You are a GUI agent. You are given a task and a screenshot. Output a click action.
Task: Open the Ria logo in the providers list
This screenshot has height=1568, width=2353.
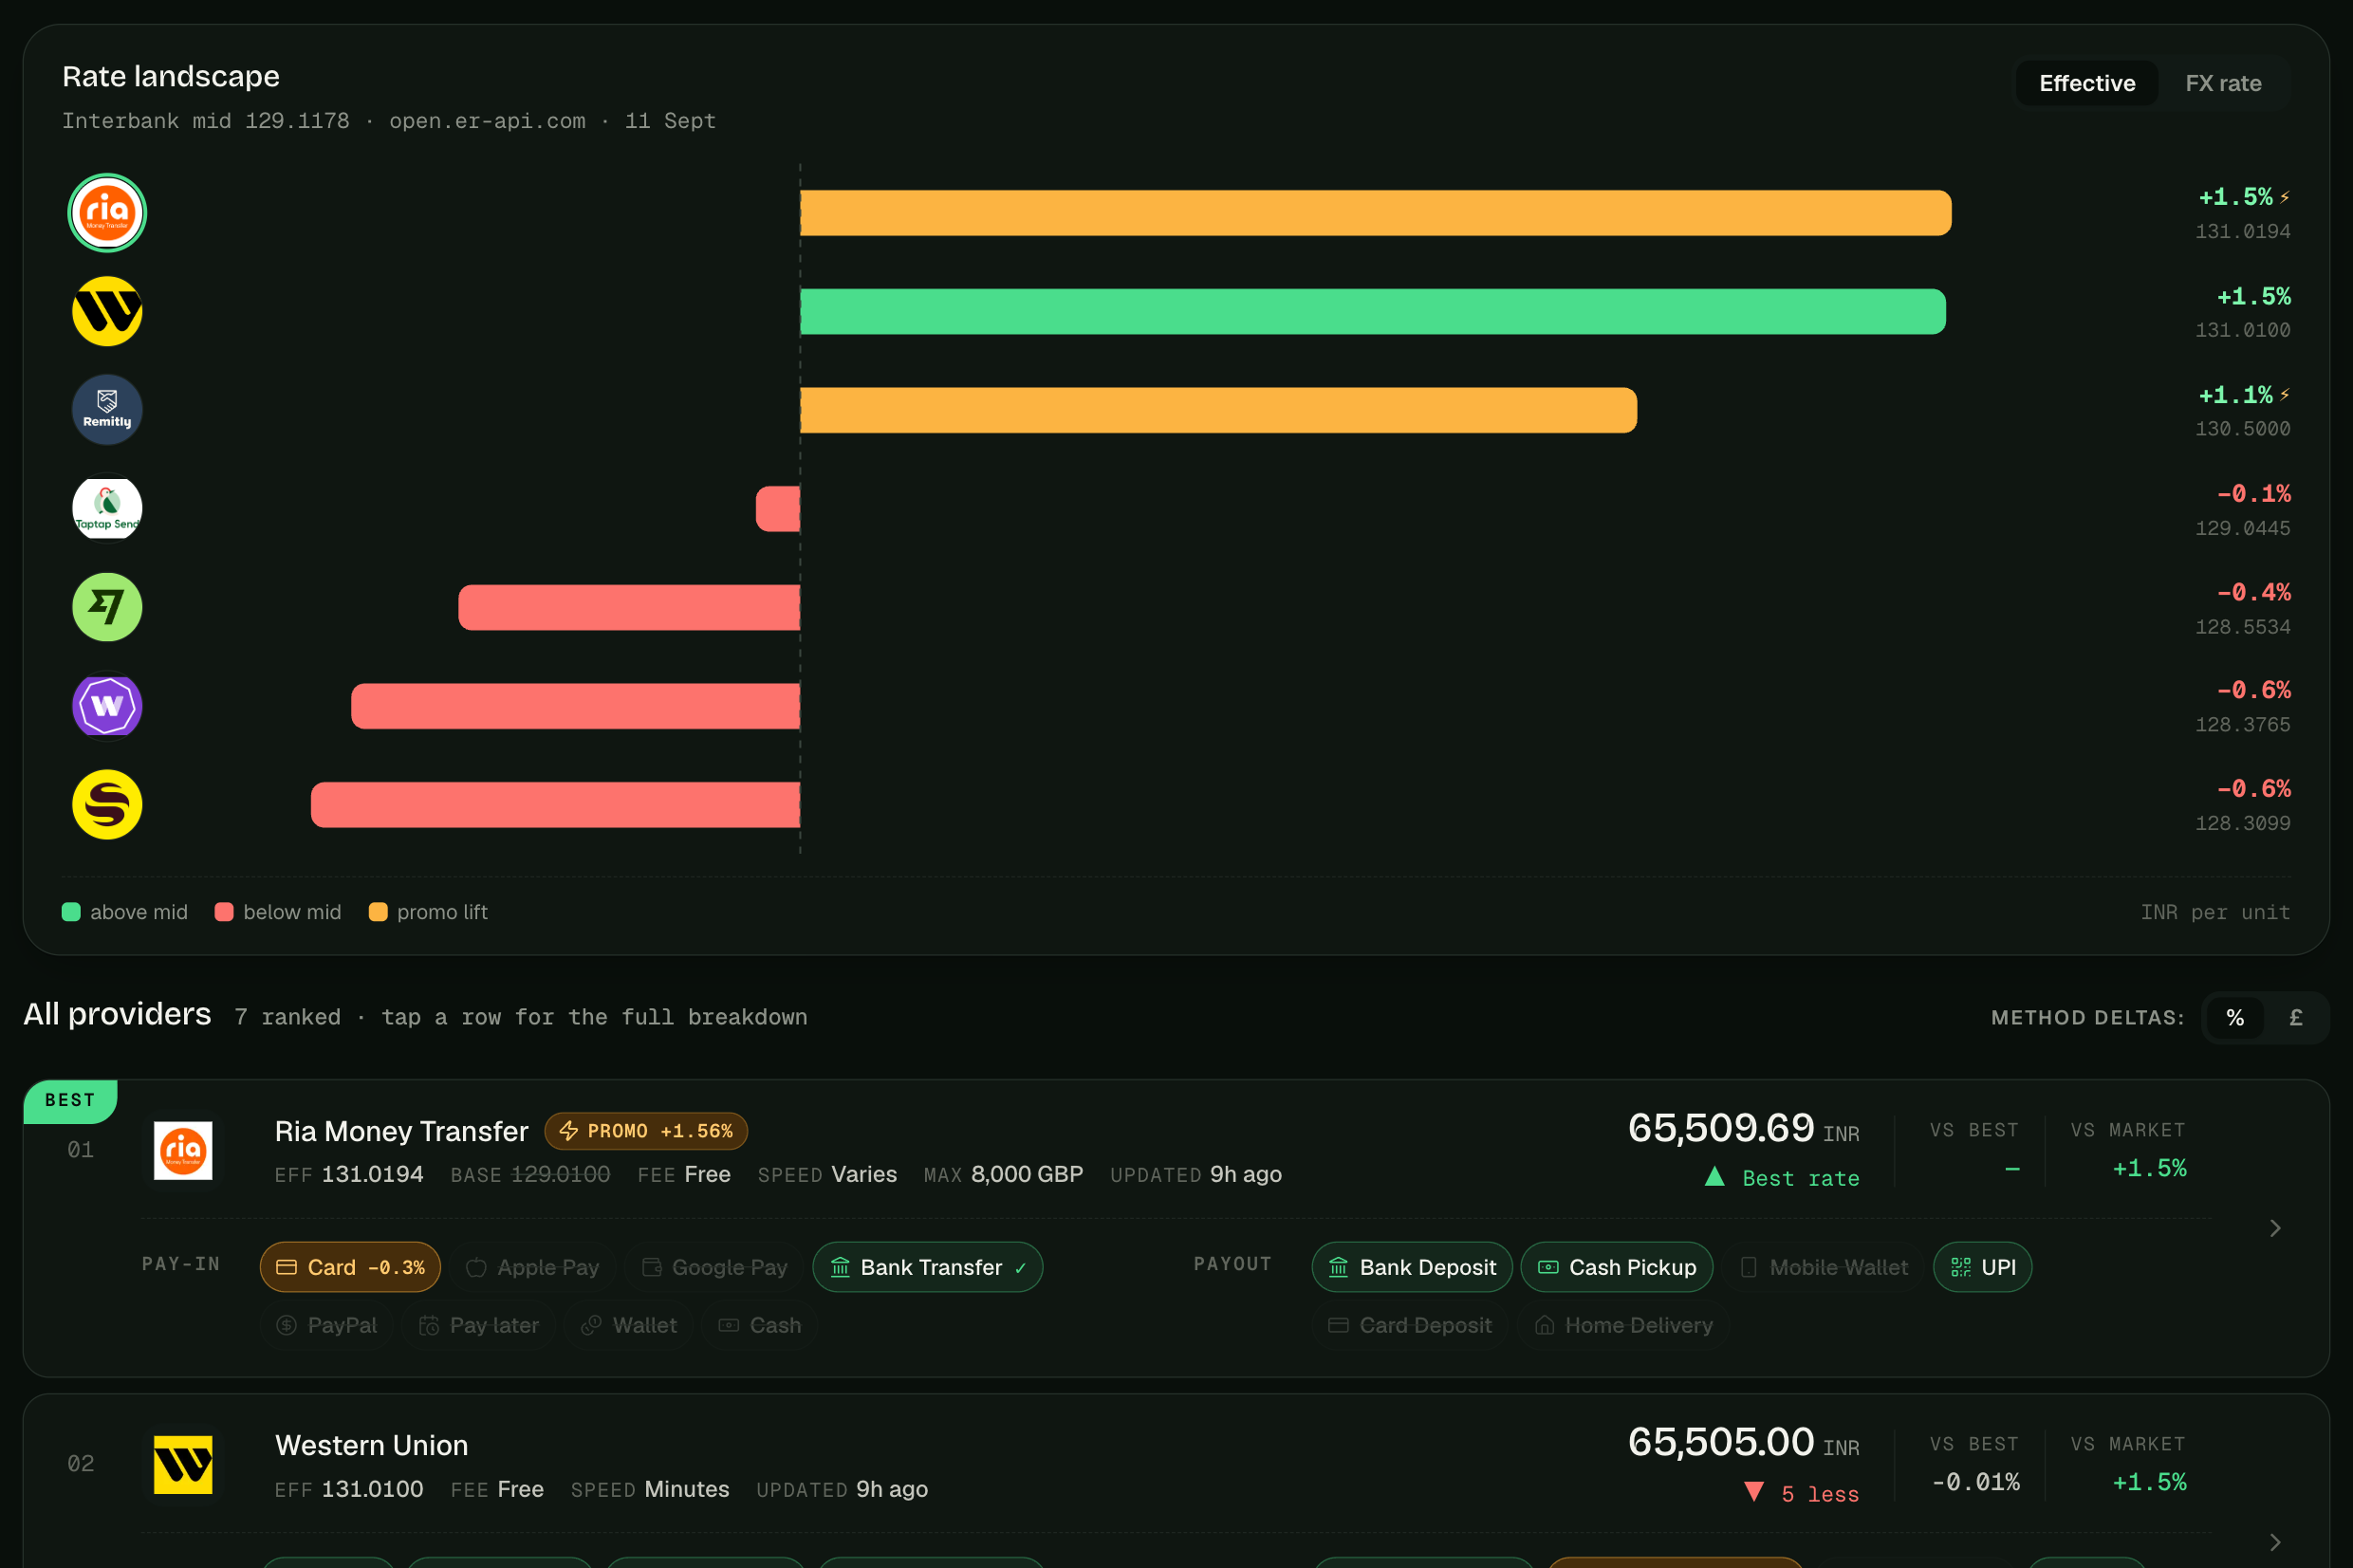pyautogui.click(x=183, y=1150)
